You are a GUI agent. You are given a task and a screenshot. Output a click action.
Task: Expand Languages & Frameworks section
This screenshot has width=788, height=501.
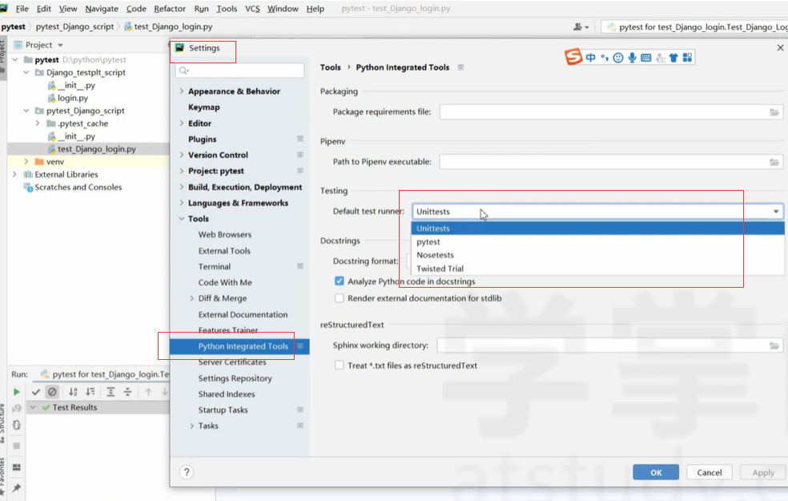click(182, 204)
